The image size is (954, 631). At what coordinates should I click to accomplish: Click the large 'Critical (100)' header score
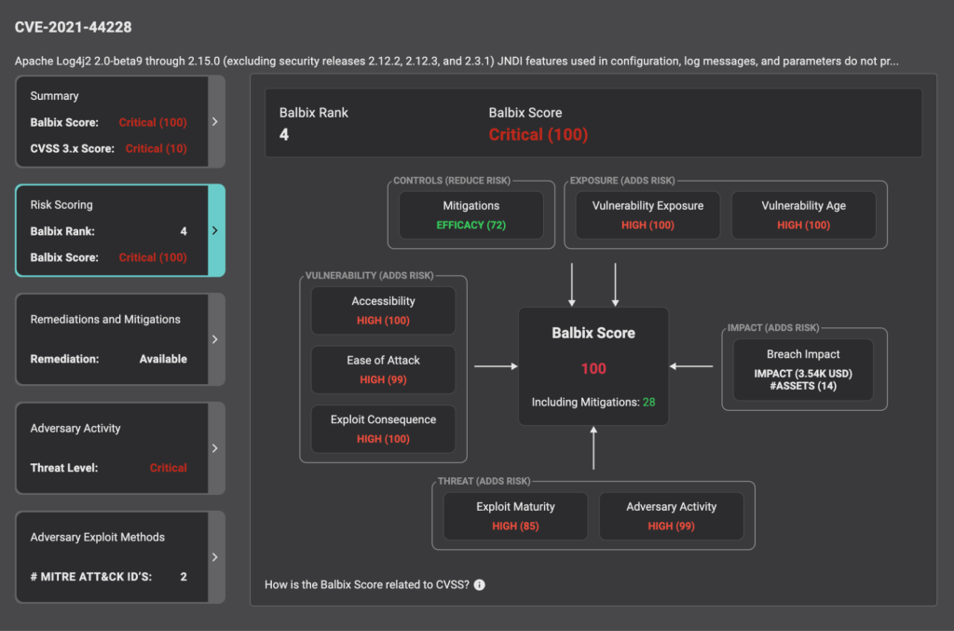538,134
